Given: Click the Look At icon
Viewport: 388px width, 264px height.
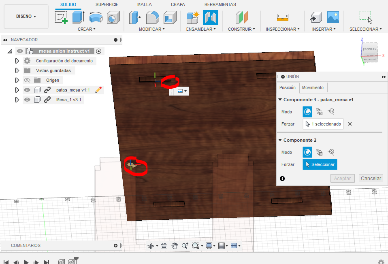Looking at the screenshot, I should point(164,246).
